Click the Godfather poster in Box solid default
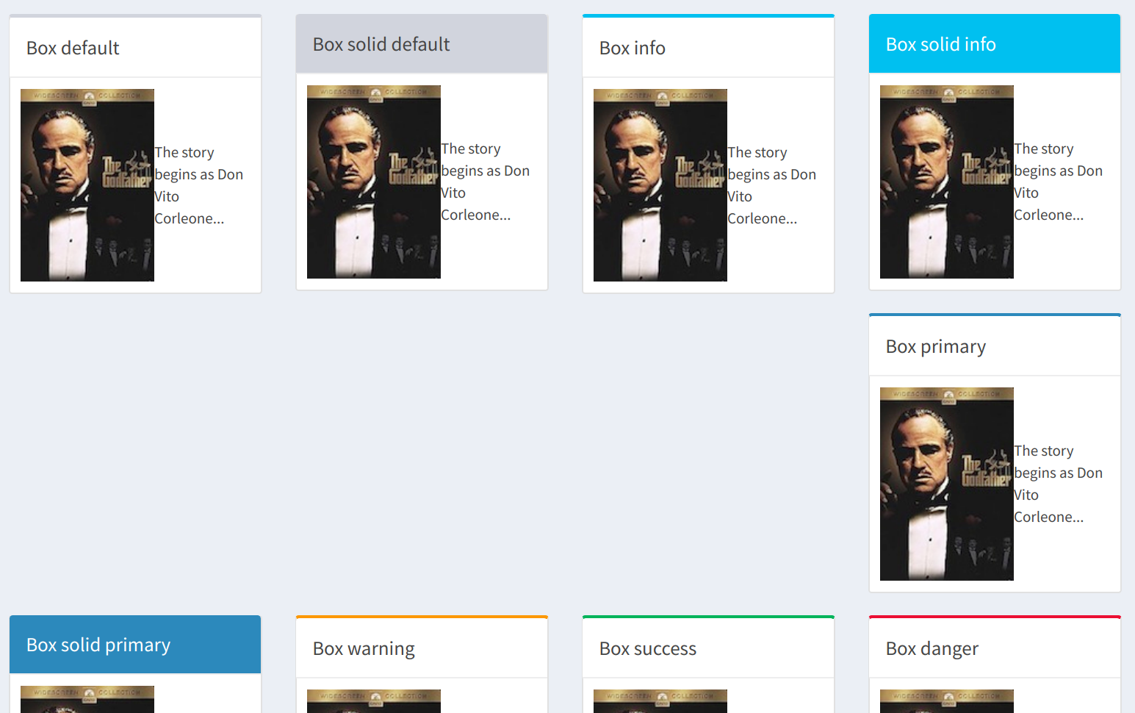Image resolution: width=1135 pixels, height=713 pixels. pyautogui.click(x=373, y=182)
